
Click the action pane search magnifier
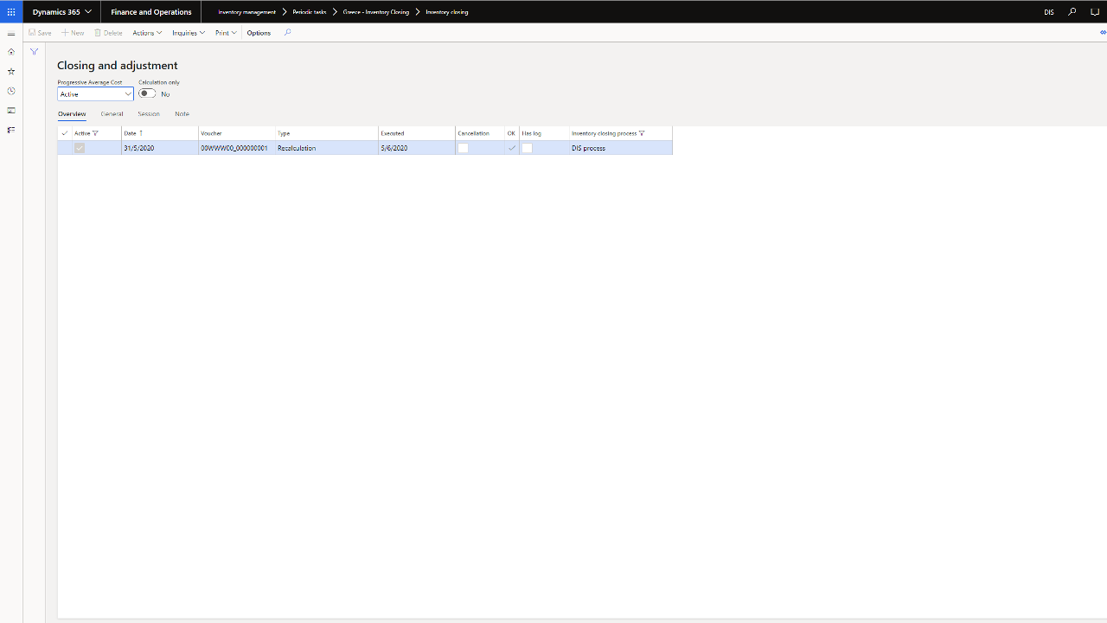click(x=287, y=33)
